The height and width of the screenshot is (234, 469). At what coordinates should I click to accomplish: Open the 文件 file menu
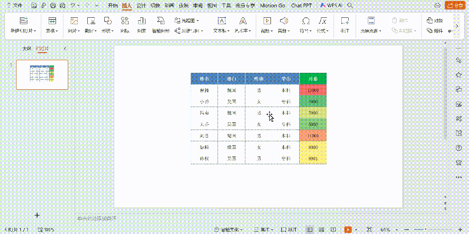(x=14, y=5)
